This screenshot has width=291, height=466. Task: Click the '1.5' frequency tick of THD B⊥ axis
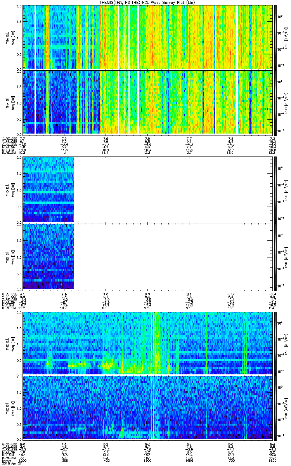[x=19, y=173]
